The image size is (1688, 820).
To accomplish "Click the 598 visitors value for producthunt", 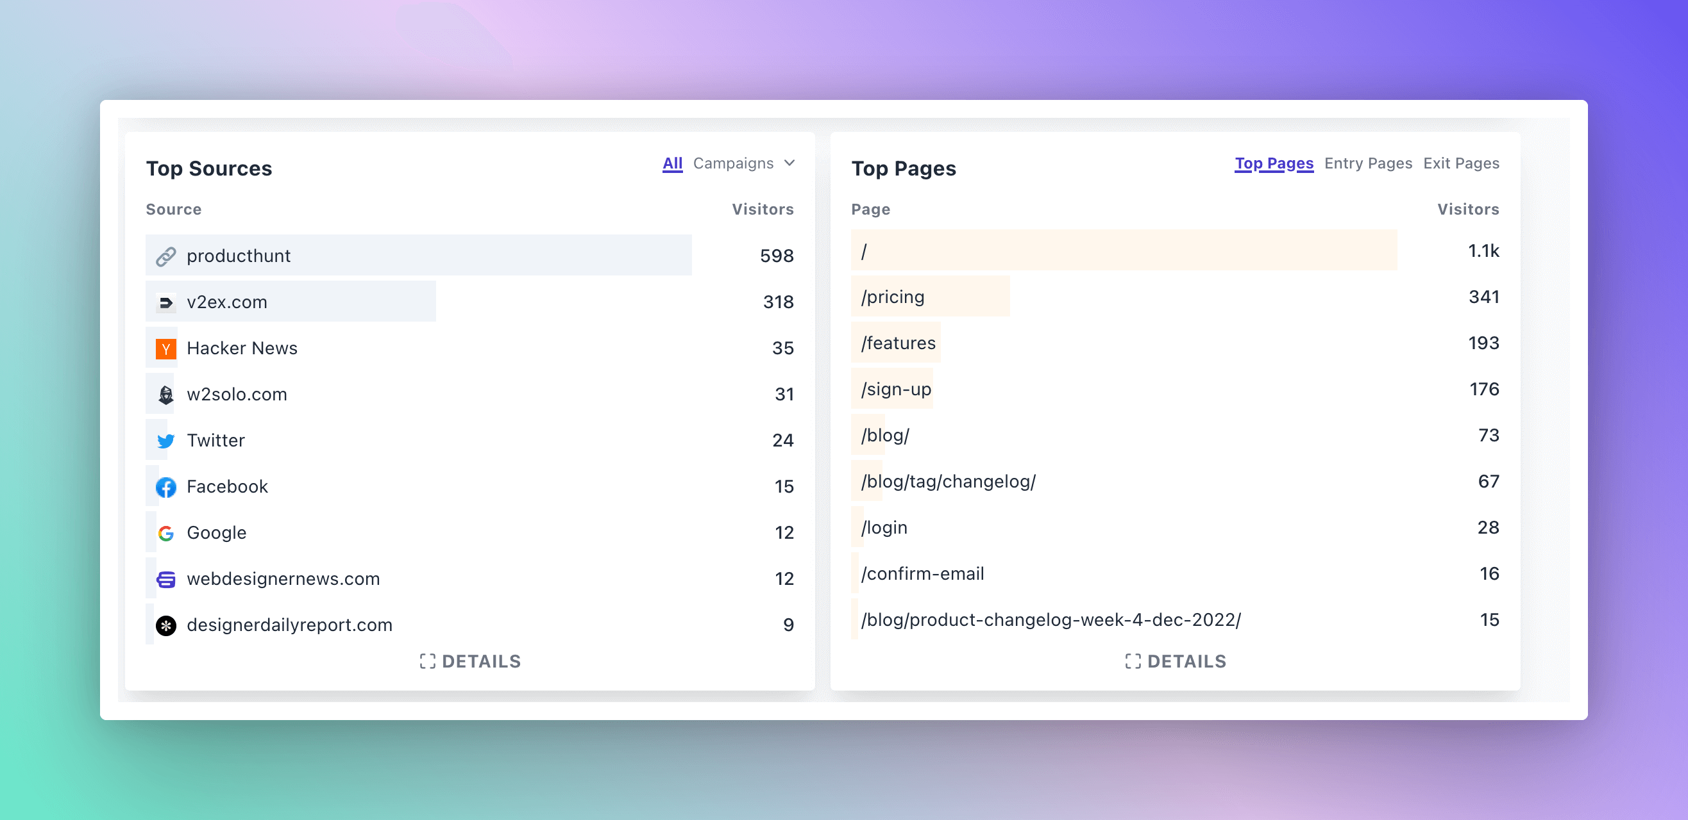I will tap(777, 256).
